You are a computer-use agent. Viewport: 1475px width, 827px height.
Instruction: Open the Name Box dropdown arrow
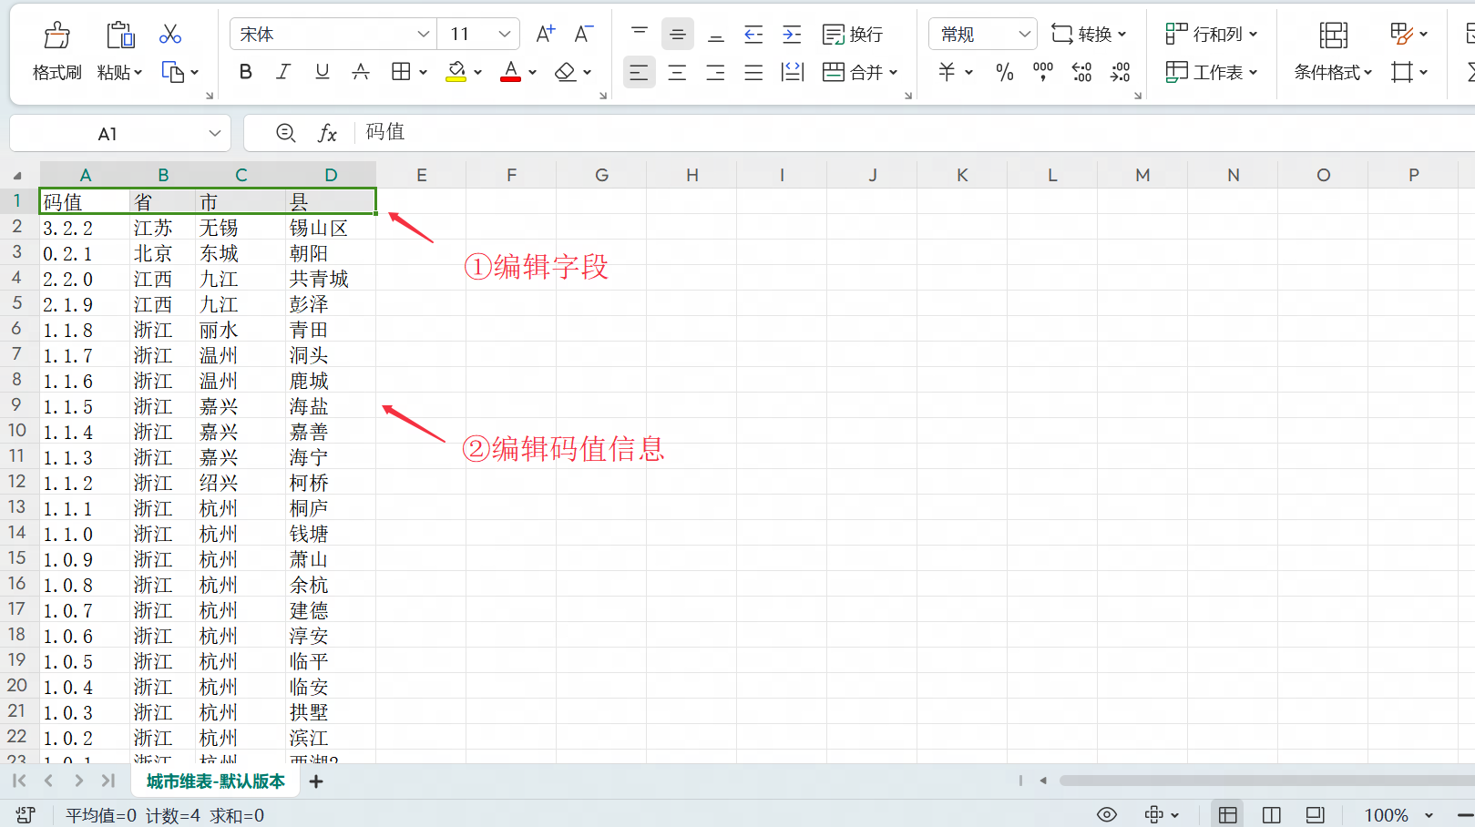pos(215,134)
